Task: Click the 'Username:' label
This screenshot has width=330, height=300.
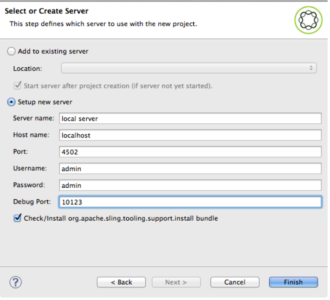Action: click(x=30, y=169)
